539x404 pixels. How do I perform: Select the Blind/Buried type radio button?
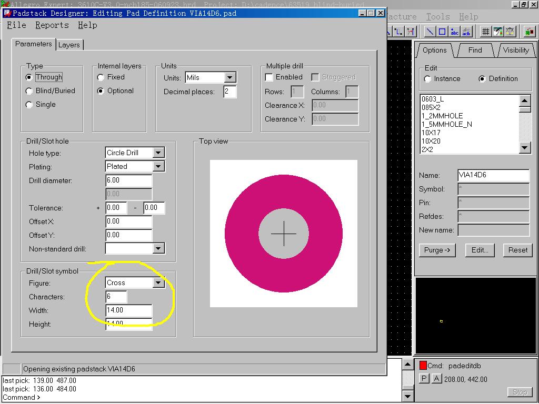[29, 91]
